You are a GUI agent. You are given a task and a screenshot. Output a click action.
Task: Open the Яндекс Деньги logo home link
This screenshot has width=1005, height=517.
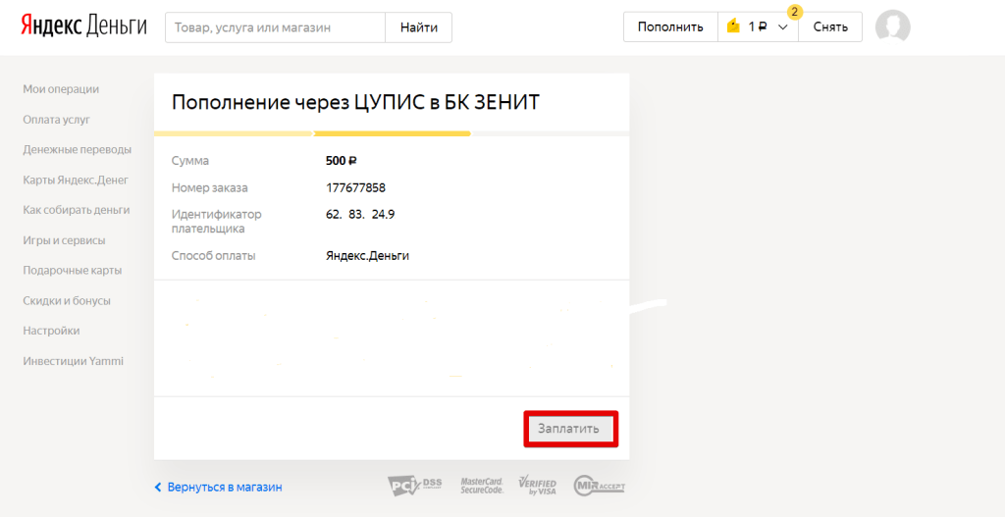point(84,26)
